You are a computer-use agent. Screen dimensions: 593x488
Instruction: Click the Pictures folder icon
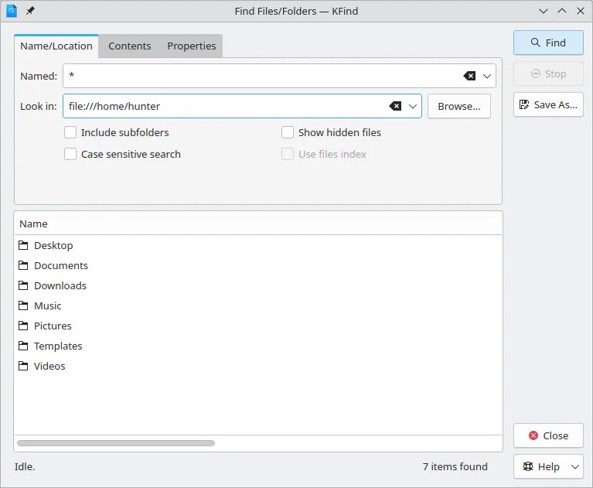[23, 326]
